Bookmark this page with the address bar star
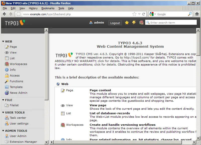The width and height of the screenshot is (201, 145). (134, 14)
